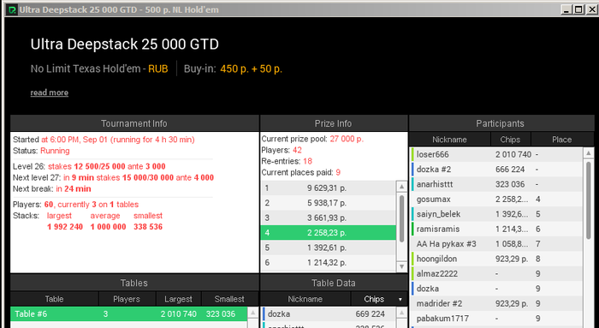Minimize the tournament lobby window
This screenshot has height=328, width=599.
(566, 9)
